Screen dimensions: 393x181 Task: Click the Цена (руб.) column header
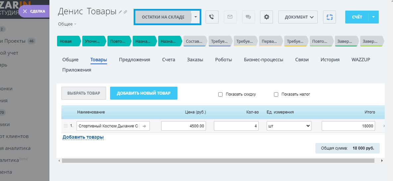tap(195, 112)
